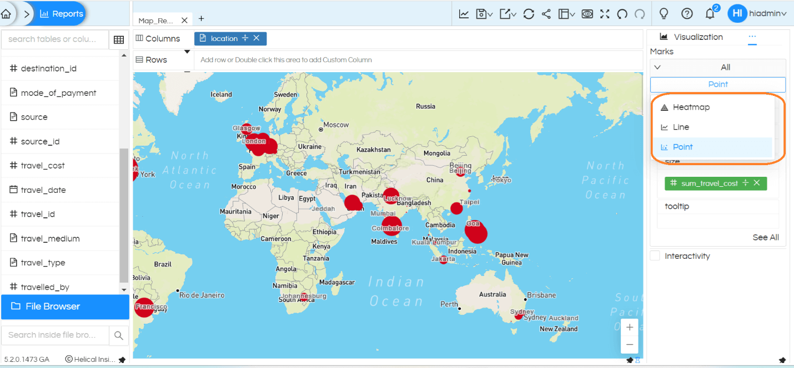794x368 pixels.
Task: Click the Rows drop area
Action: click(x=418, y=60)
